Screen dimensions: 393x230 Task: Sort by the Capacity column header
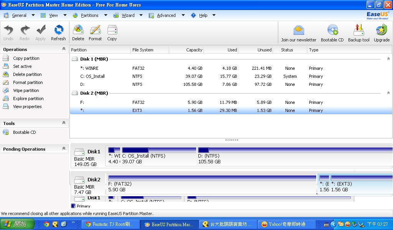187,50
